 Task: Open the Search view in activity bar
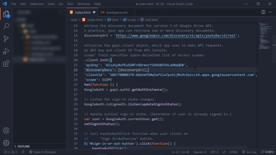[x=6, y=26]
